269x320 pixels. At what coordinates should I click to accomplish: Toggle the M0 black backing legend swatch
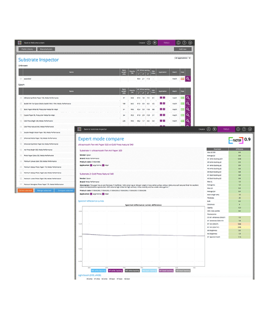pos(149,270)
